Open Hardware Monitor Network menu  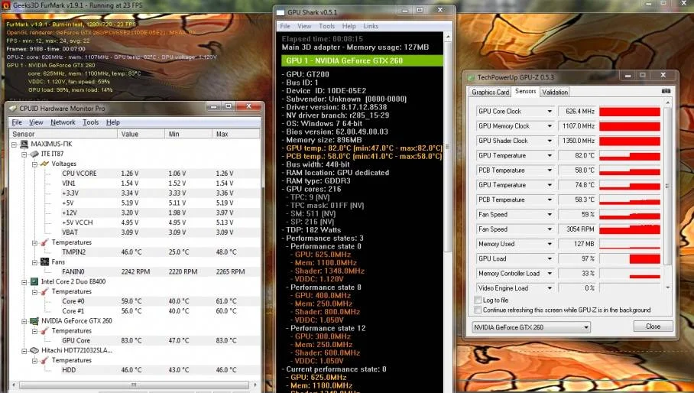pos(63,122)
